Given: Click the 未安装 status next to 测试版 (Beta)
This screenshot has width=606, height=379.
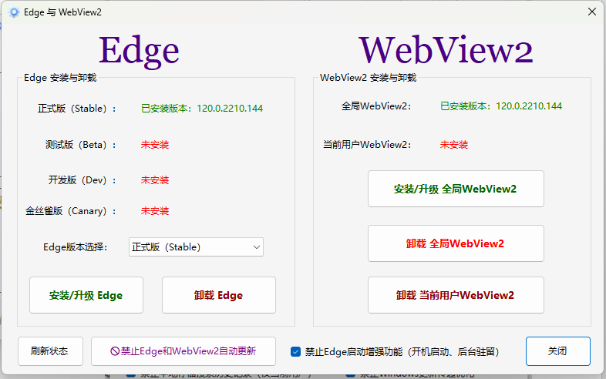Looking at the screenshot, I should click(x=155, y=145).
